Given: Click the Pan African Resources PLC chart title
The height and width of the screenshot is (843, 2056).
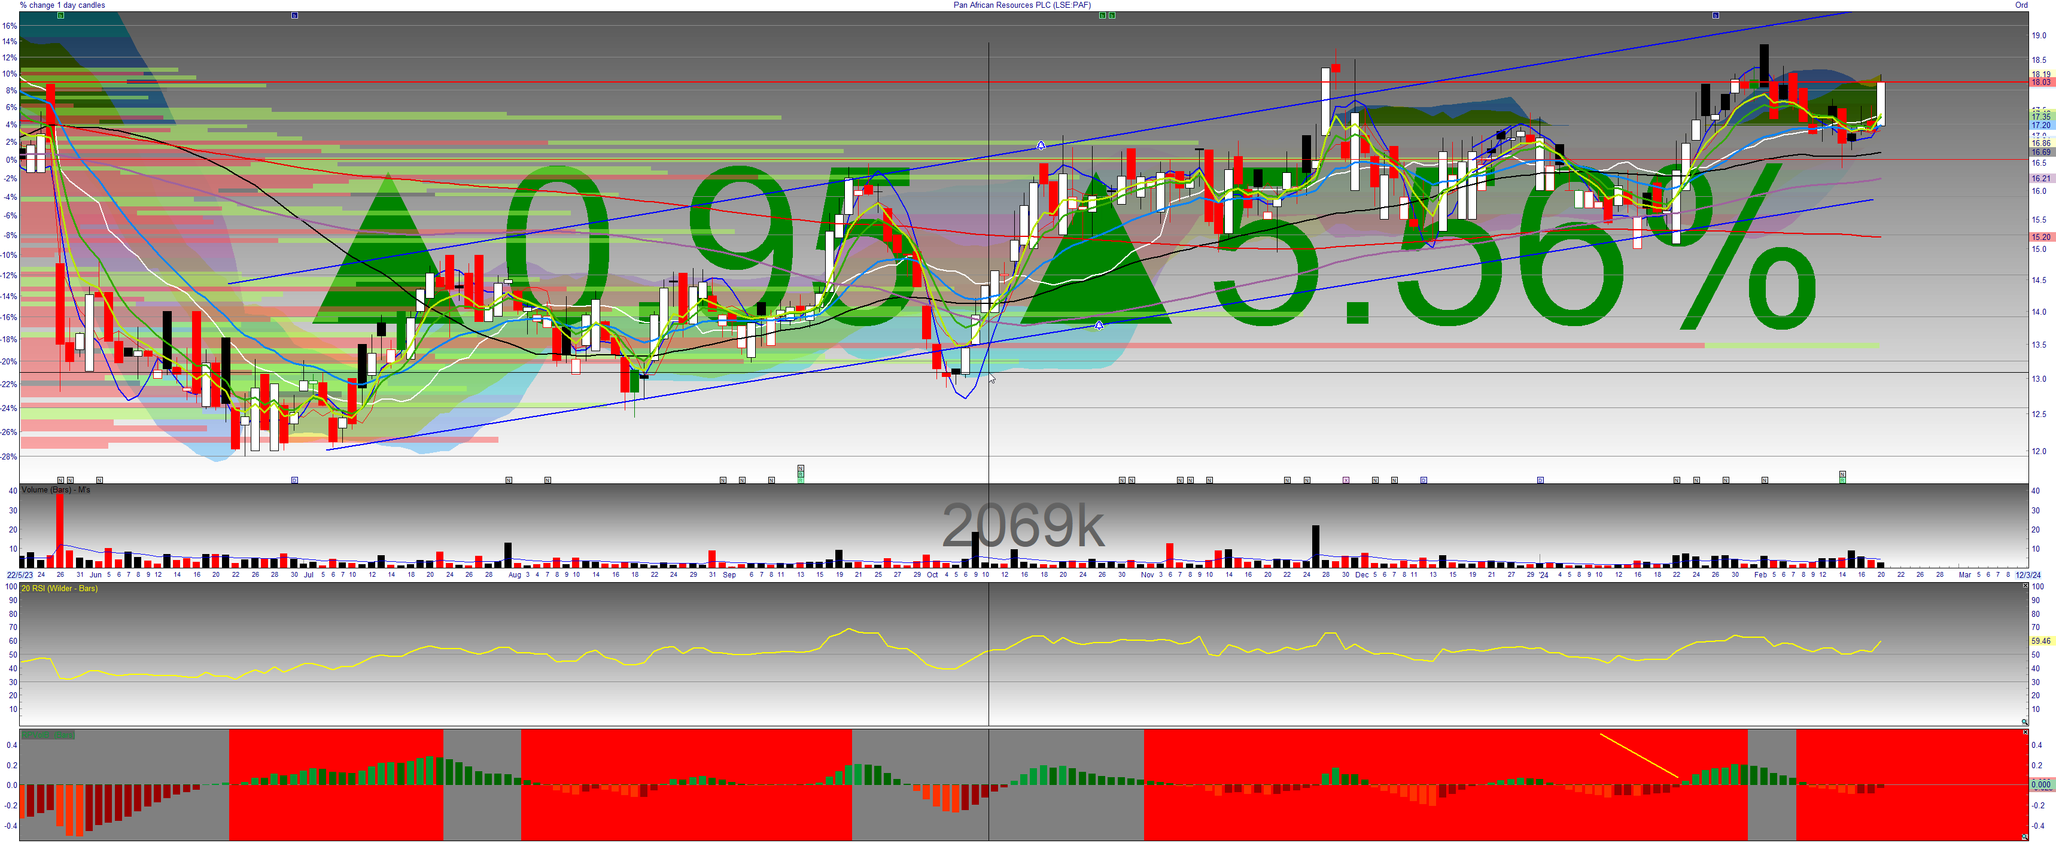Looking at the screenshot, I should click(x=1021, y=5).
